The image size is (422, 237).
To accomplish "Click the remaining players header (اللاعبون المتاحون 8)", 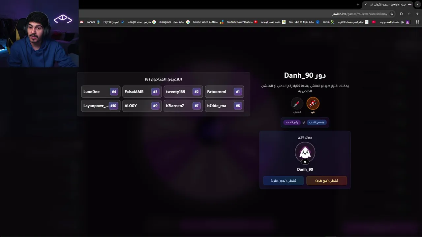I will (x=164, y=79).
